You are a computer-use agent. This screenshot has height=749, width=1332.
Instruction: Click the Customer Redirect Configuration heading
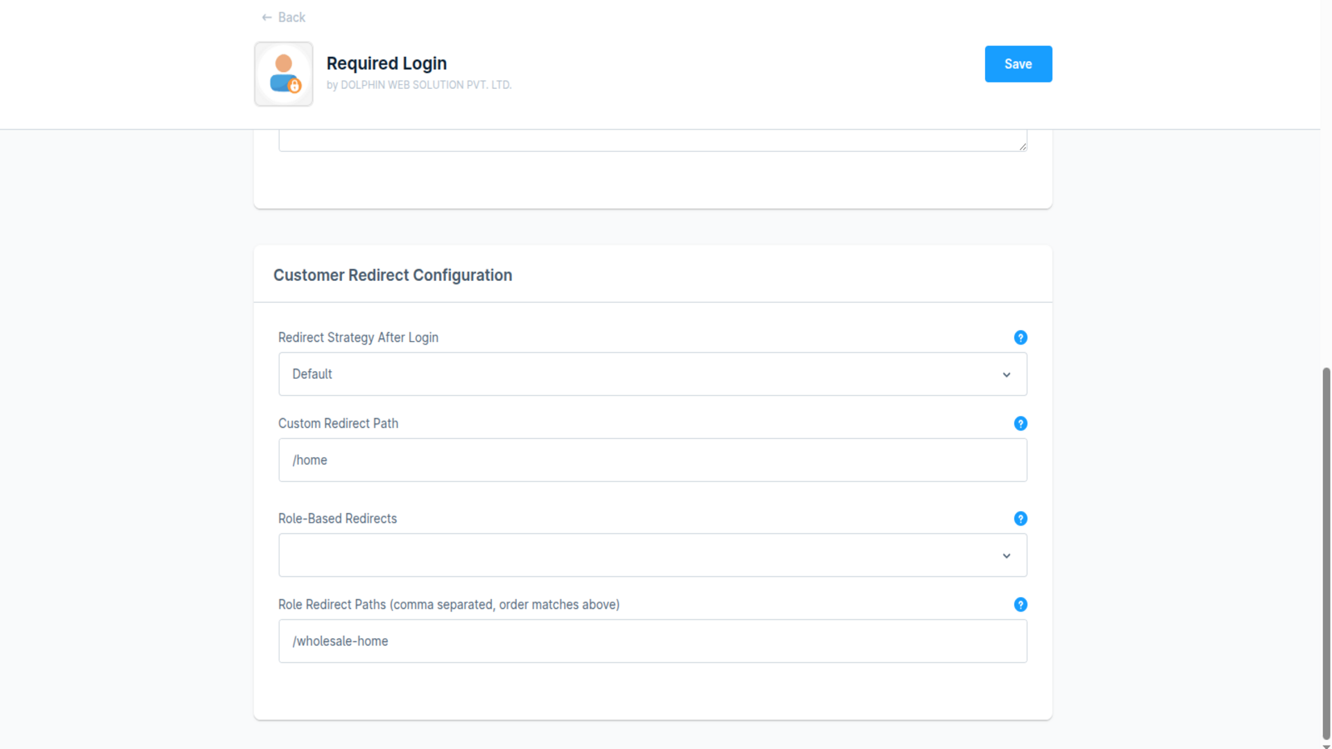click(x=393, y=275)
